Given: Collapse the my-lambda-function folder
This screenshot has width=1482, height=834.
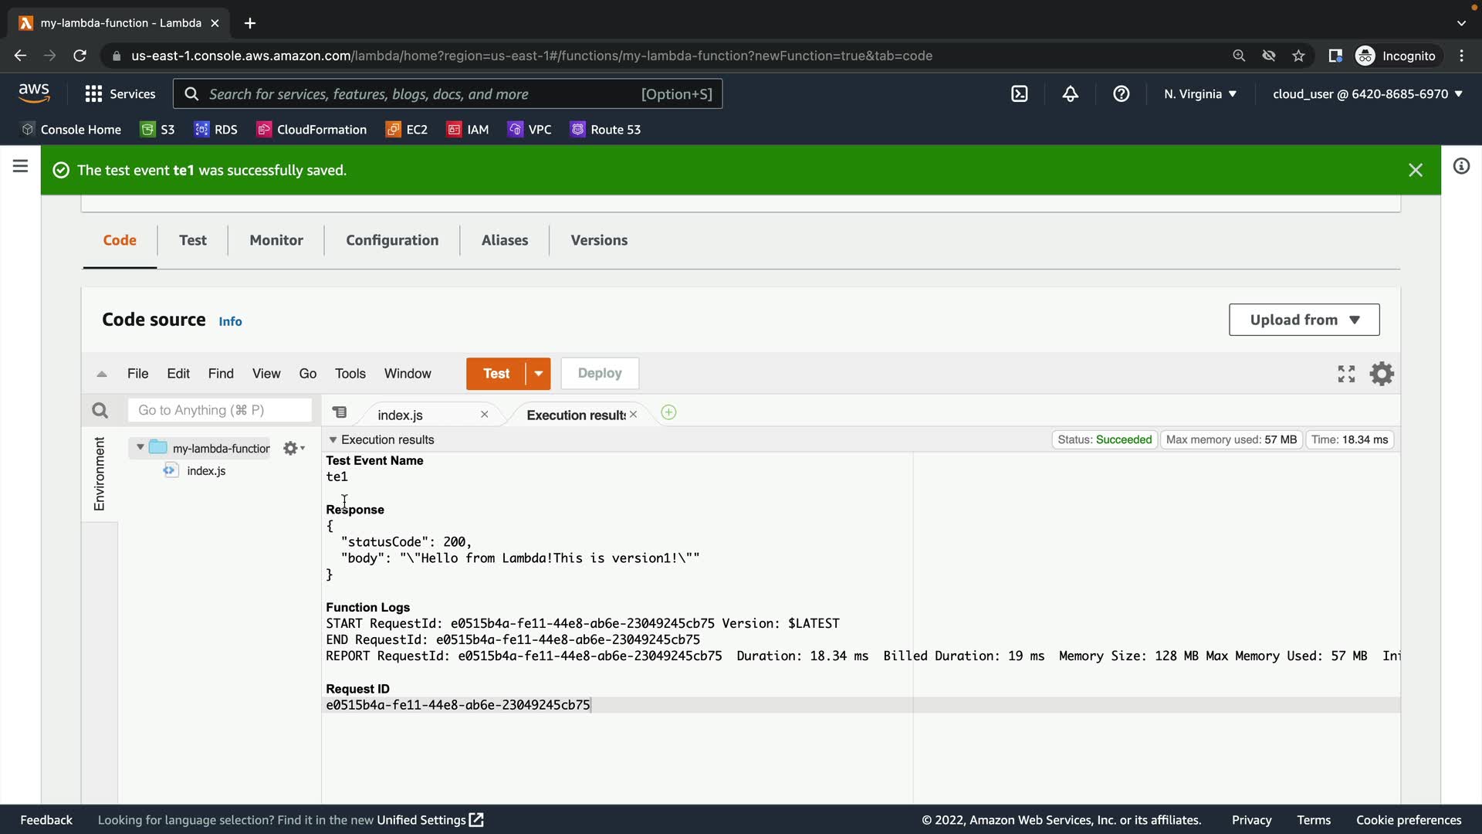Looking at the screenshot, I should (x=140, y=447).
